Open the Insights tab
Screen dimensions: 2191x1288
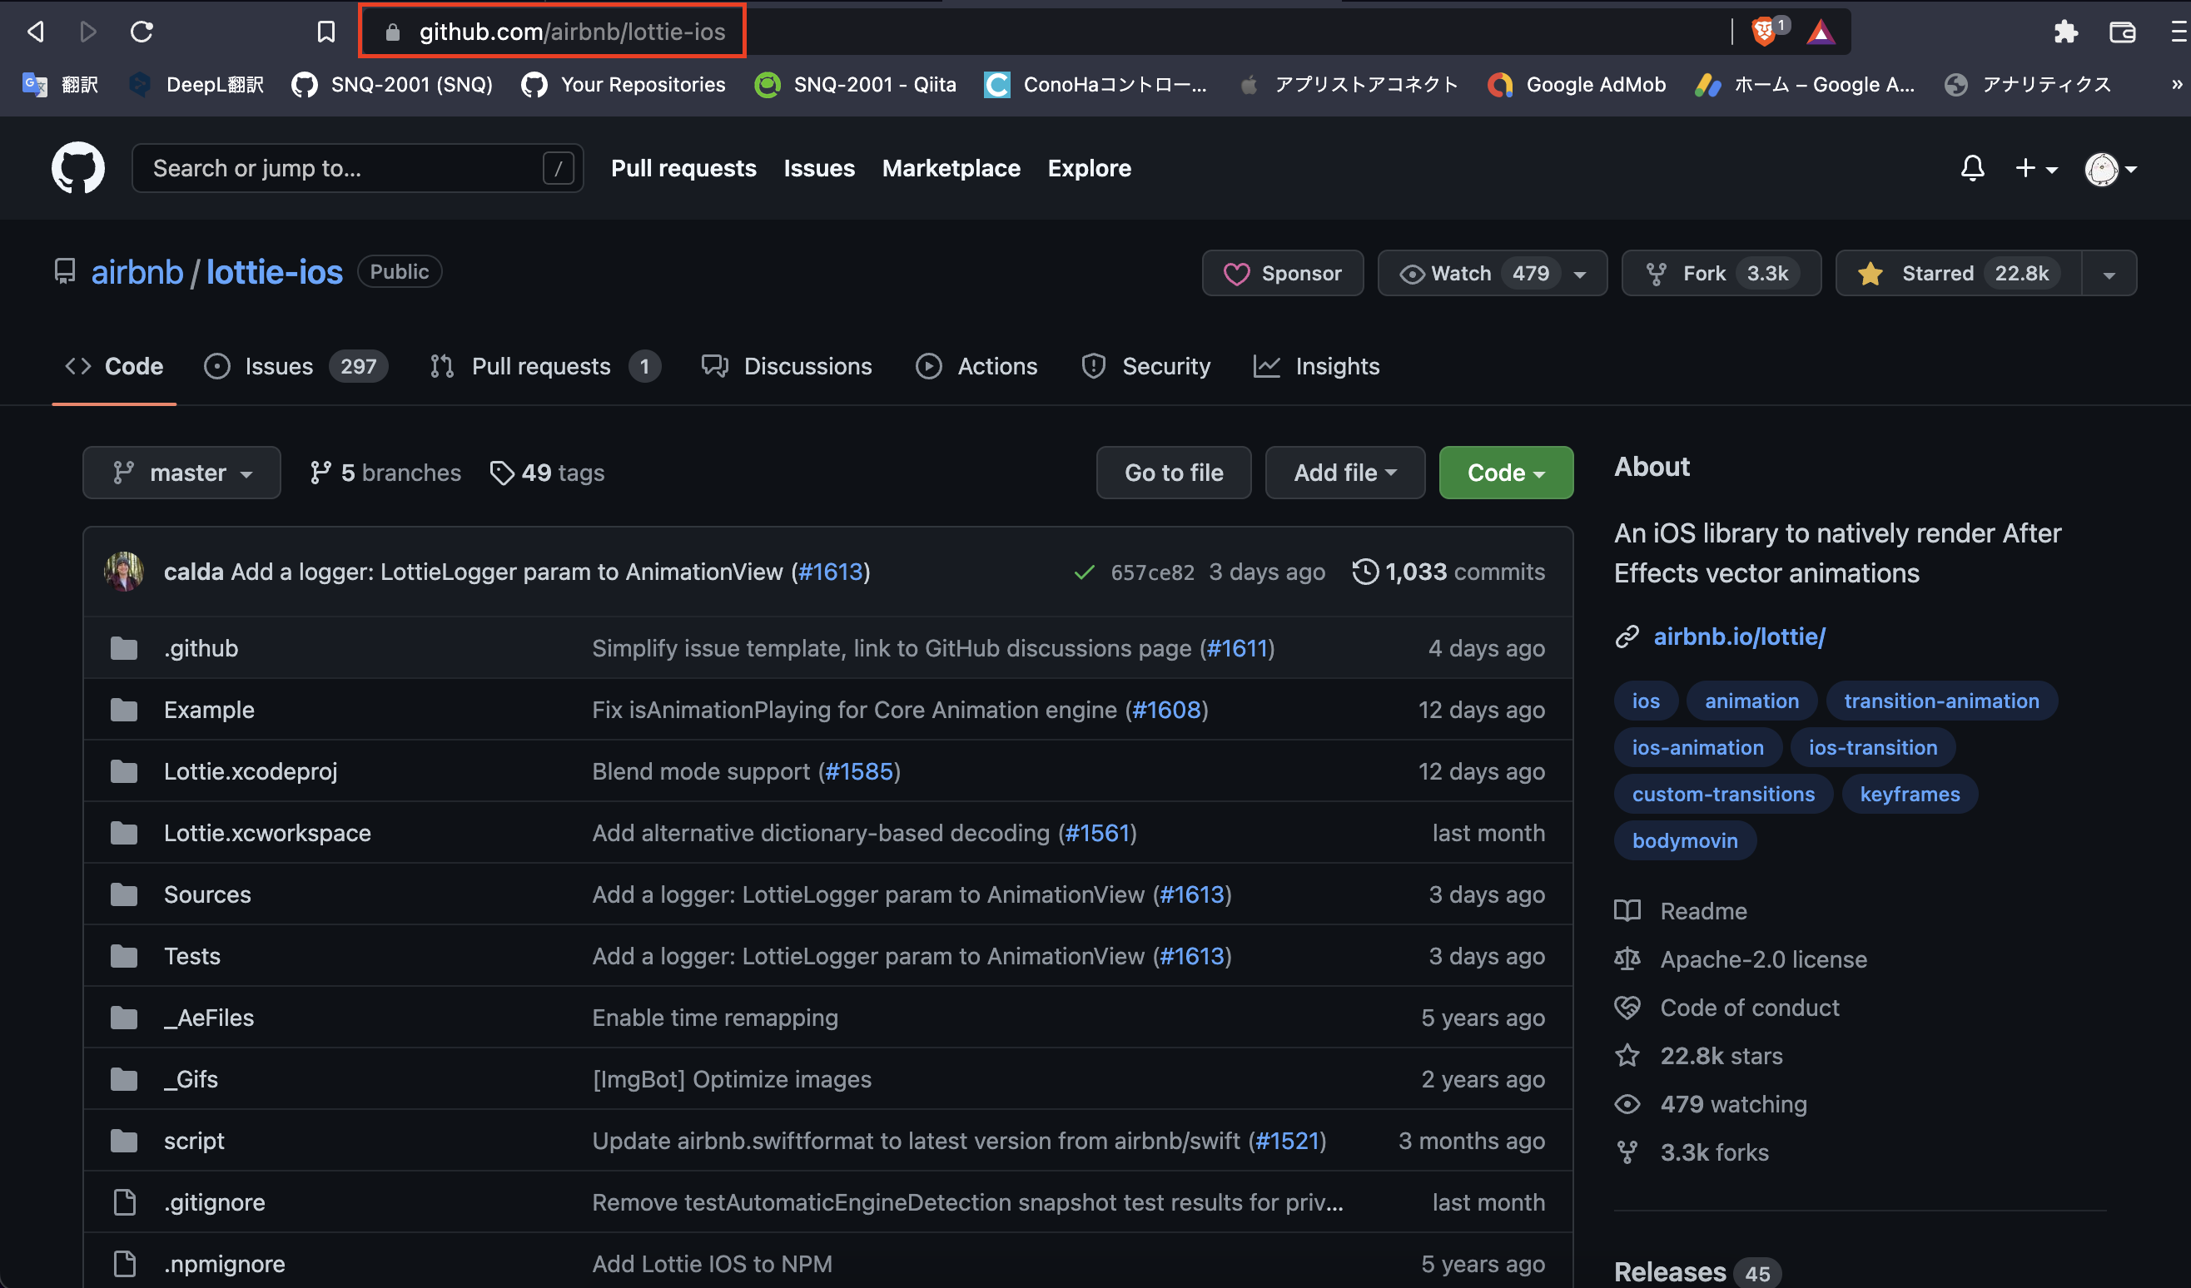coord(1317,366)
